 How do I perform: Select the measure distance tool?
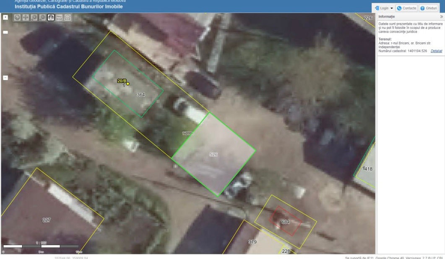(59, 18)
